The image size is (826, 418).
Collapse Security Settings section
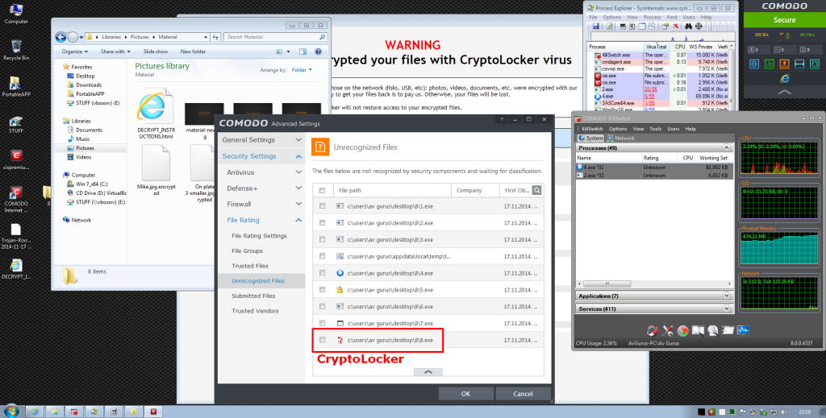coord(261,156)
